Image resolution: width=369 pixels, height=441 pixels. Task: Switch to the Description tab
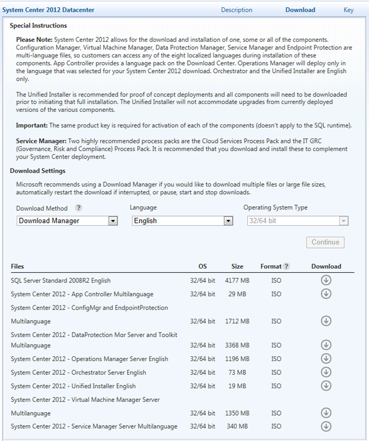click(x=236, y=10)
